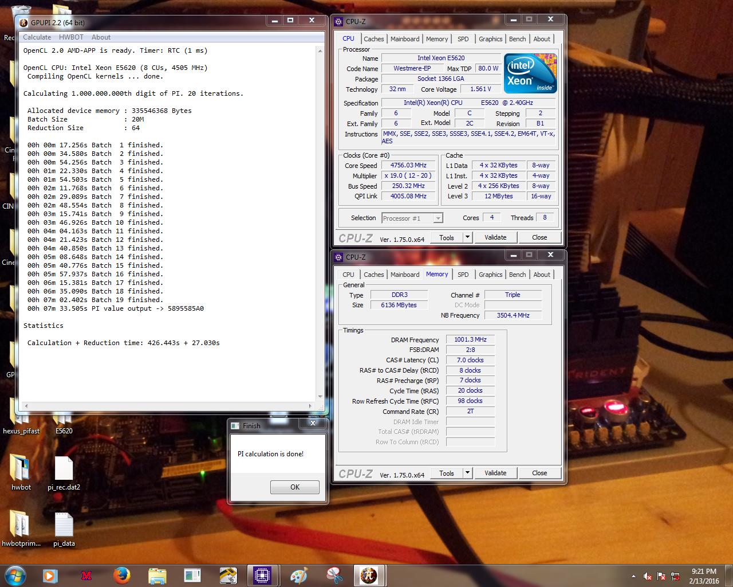733x587 pixels.
Task: Open About tab in top CPU-Z window
Action: click(x=542, y=39)
